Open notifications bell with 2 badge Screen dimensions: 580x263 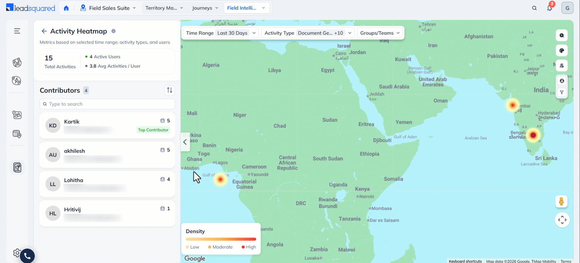pos(550,8)
